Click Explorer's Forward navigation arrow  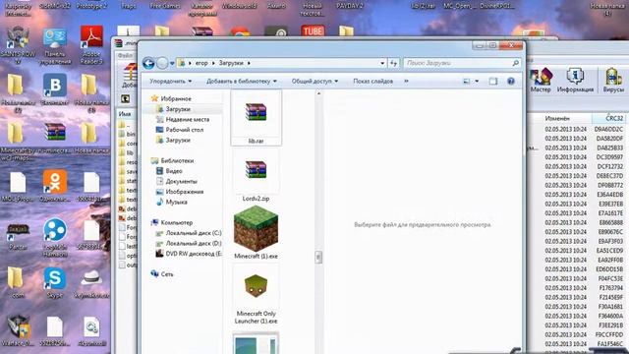[x=162, y=63]
